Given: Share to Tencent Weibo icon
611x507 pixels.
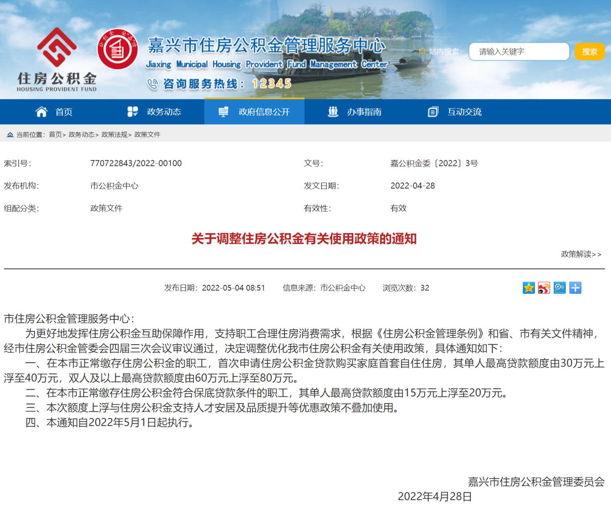Looking at the screenshot, I should [560, 288].
